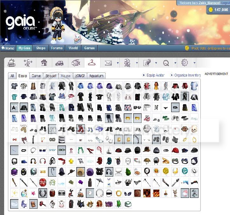
Task: Select the boombox radio item
Action: point(62,193)
